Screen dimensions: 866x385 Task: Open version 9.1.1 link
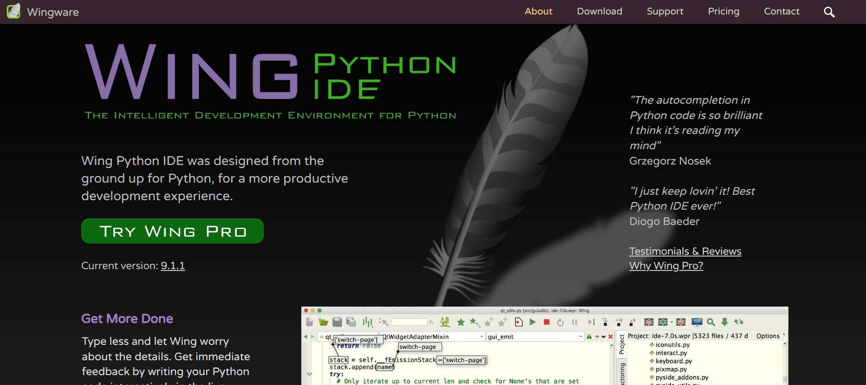point(173,266)
